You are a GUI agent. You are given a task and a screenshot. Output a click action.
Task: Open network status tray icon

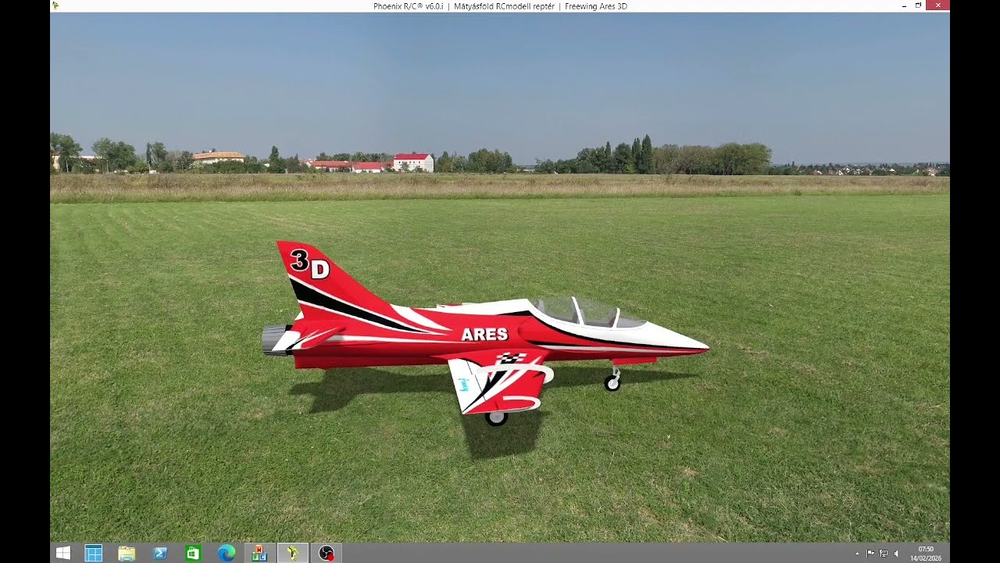tap(884, 553)
